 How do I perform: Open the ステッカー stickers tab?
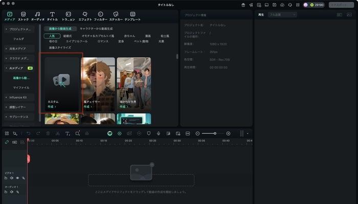click(116, 16)
